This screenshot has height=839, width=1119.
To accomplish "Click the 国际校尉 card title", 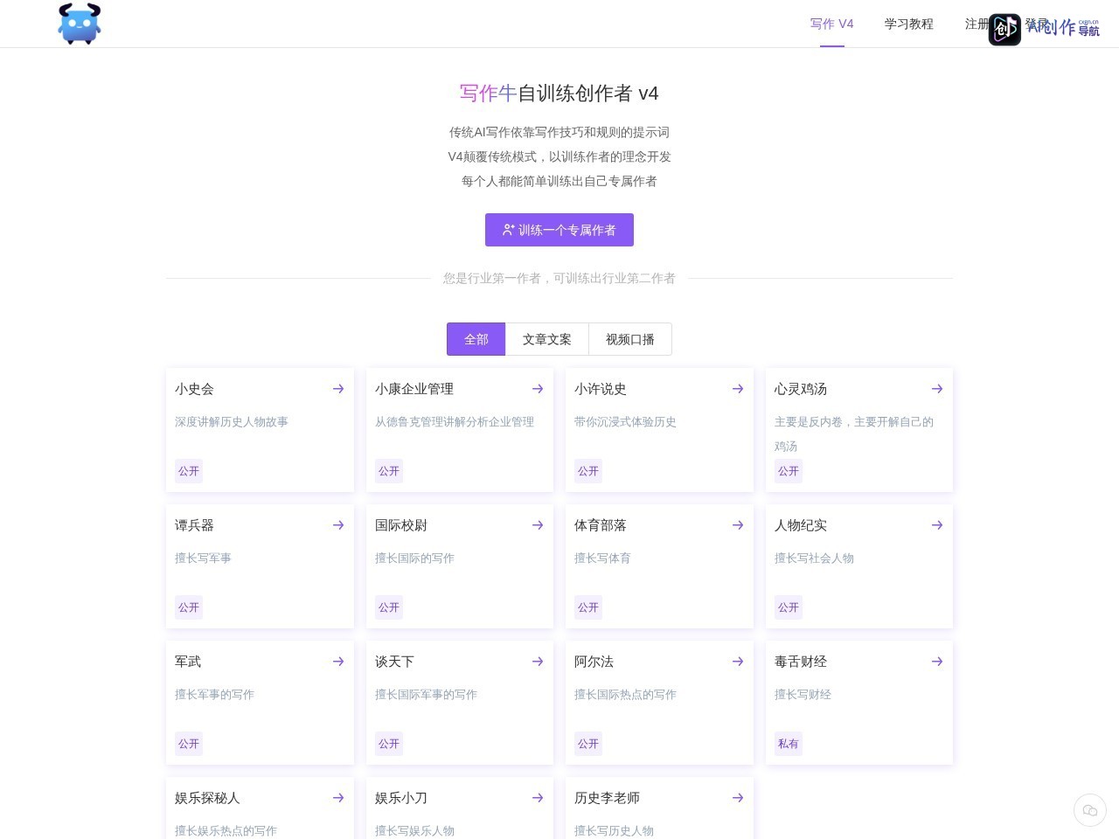I will (401, 525).
